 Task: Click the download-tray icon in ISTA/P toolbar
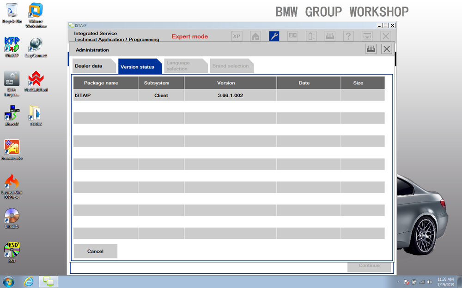click(367, 36)
